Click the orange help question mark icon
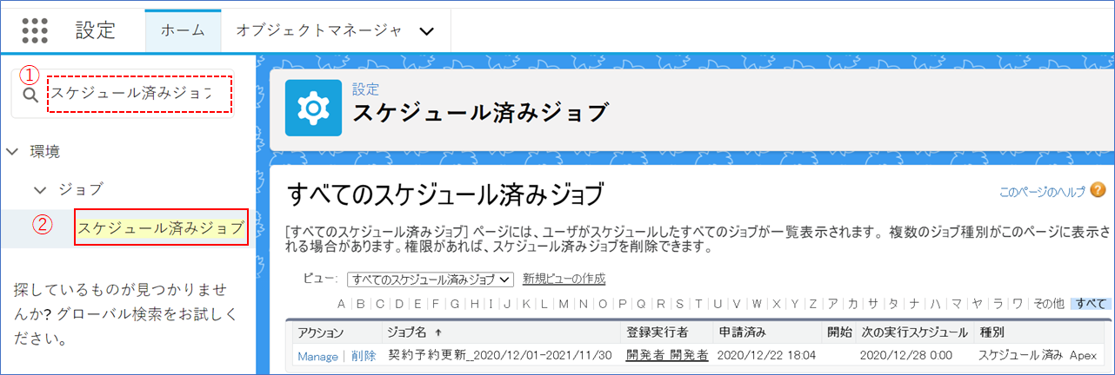 [x=1098, y=190]
